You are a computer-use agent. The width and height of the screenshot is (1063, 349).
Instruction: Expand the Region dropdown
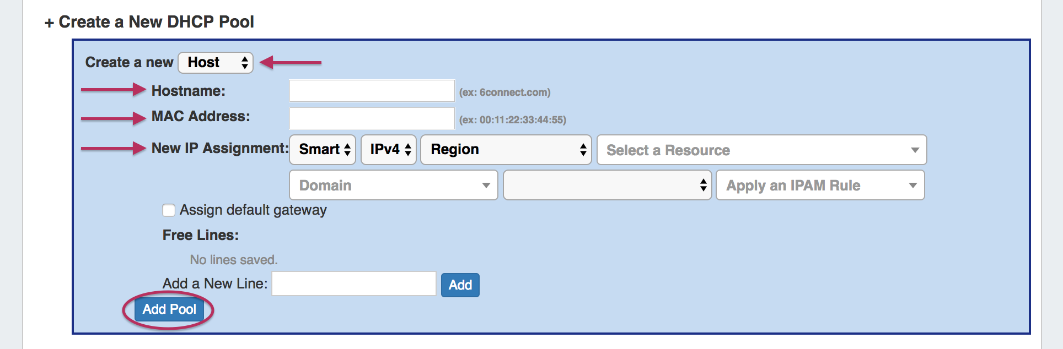[x=506, y=150]
